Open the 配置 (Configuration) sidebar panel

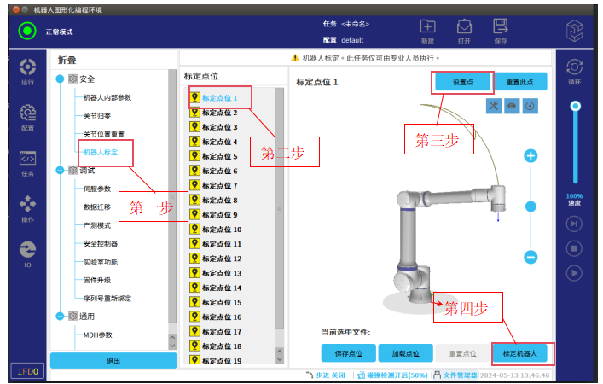coord(27,115)
